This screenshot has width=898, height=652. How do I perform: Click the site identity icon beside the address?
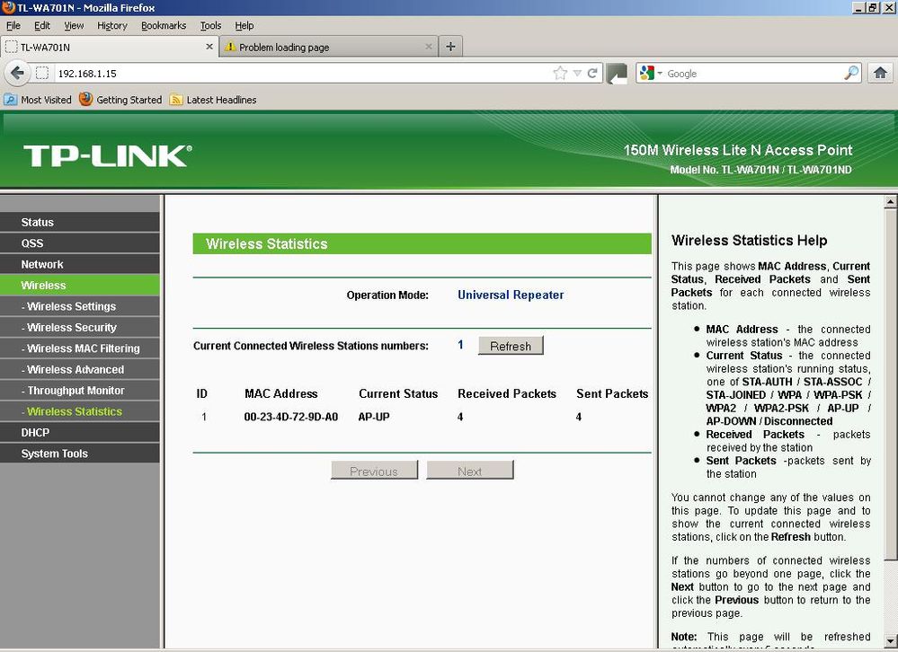tap(42, 74)
